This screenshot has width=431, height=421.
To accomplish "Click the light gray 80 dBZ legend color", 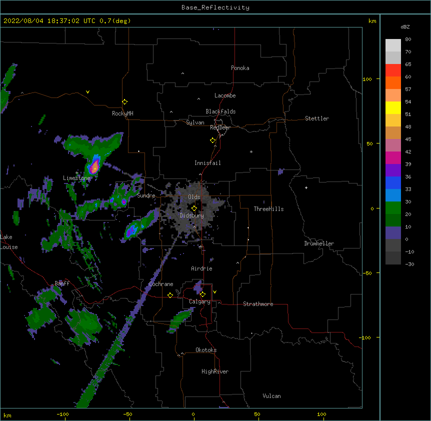I will coord(393,45).
